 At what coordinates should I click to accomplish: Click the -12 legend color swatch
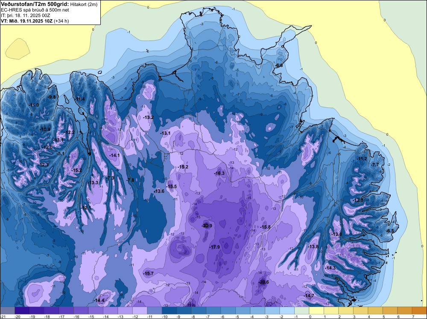140,310
